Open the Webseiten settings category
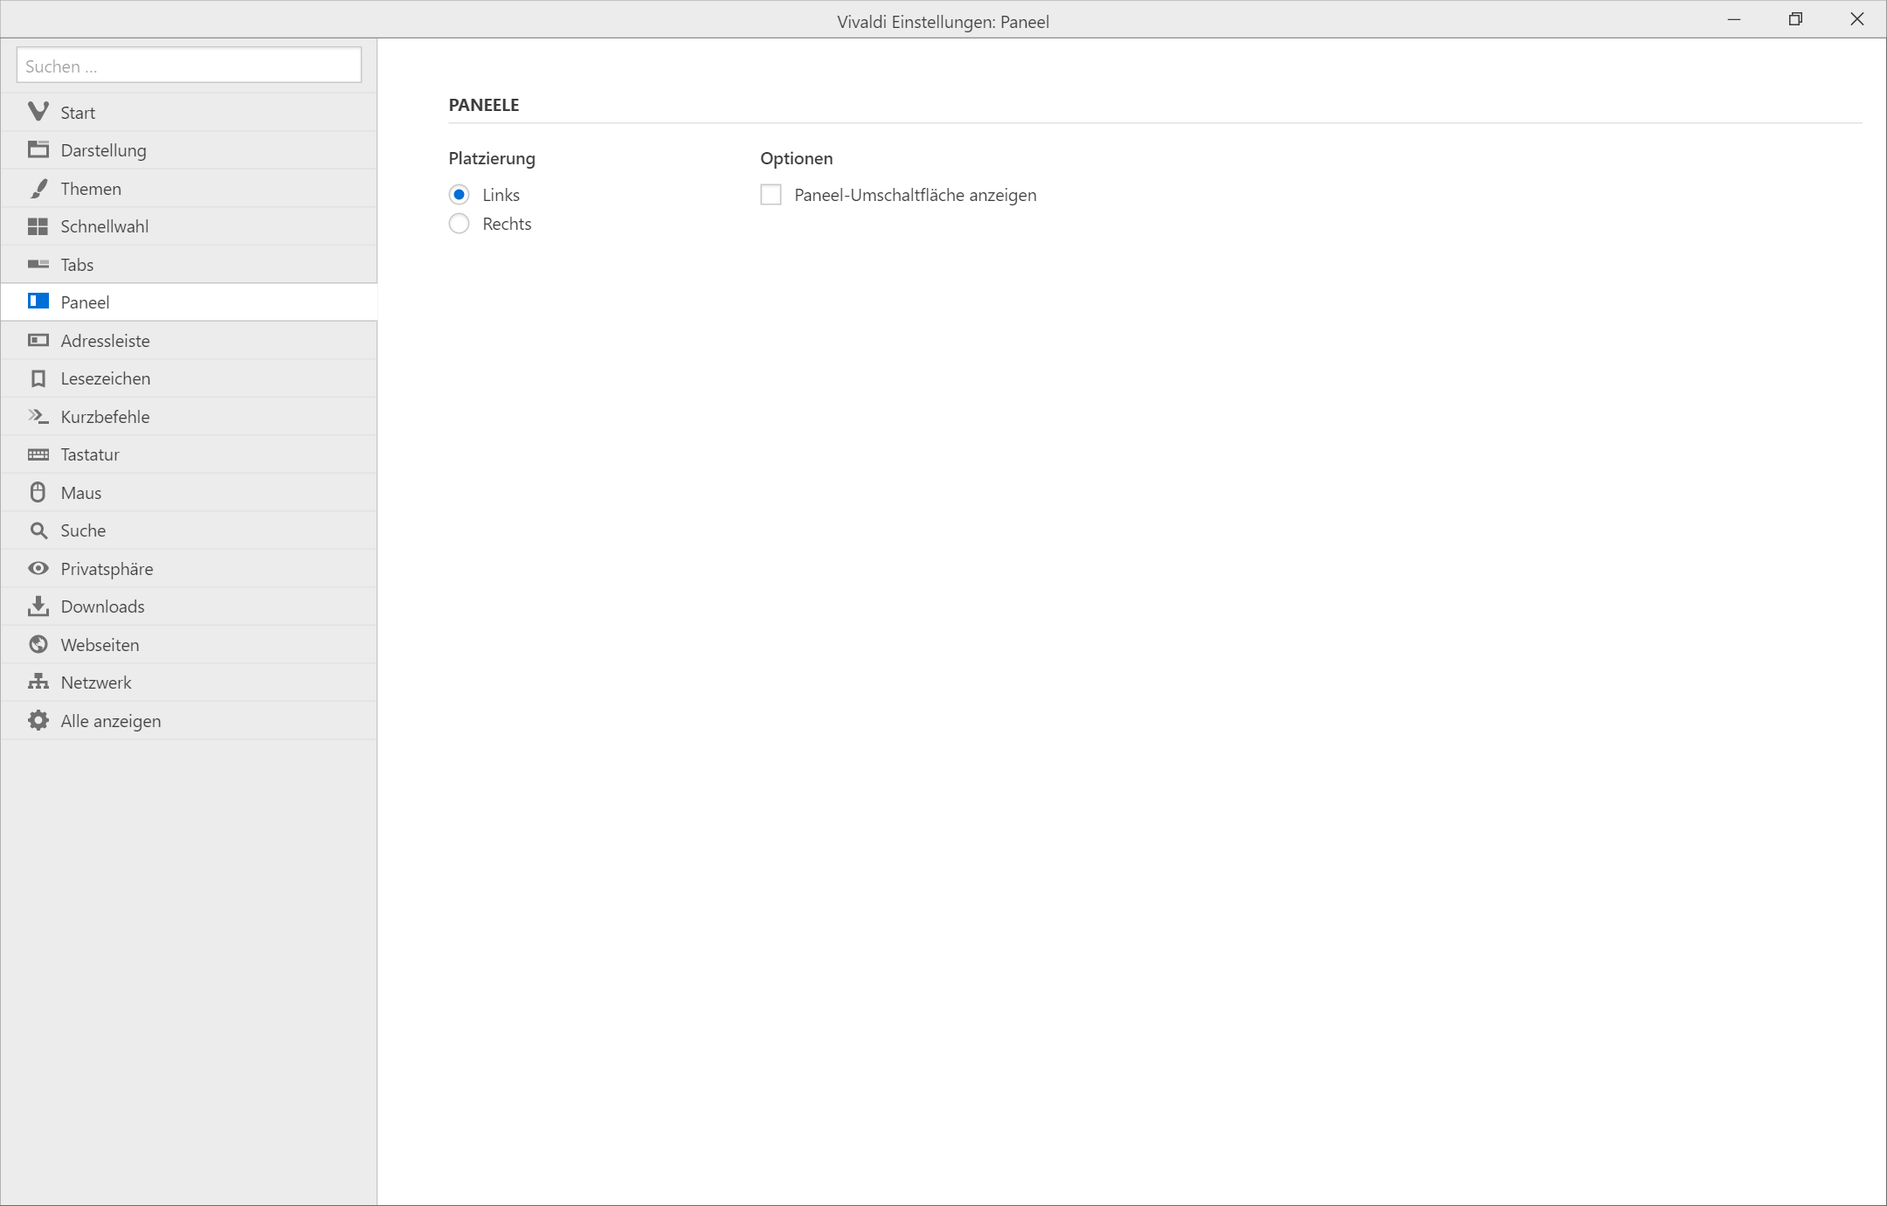This screenshot has width=1887, height=1206. (x=100, y=645)
